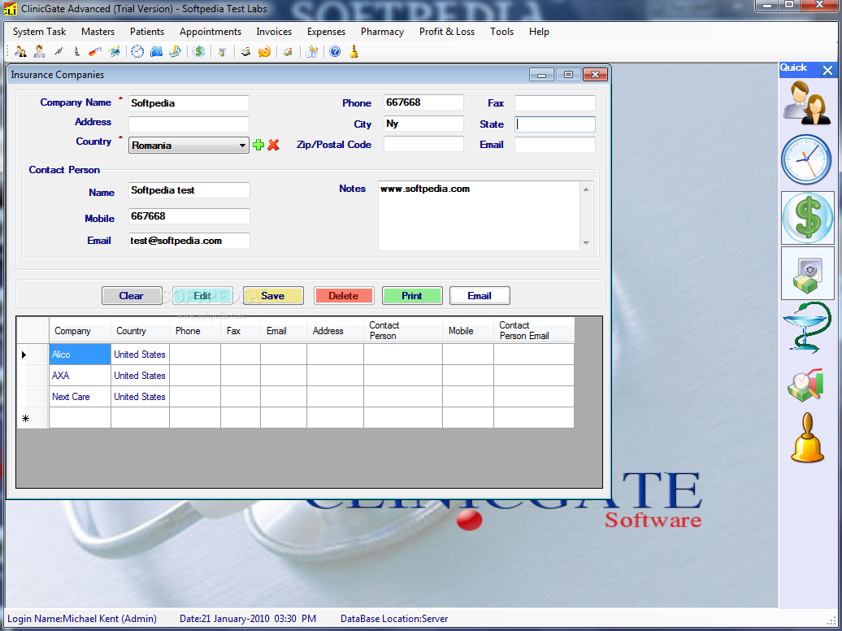Click the Company Name input field
The width and height of the screenshot is (842, 631).
pyautogui.click(x=189, y=103)
